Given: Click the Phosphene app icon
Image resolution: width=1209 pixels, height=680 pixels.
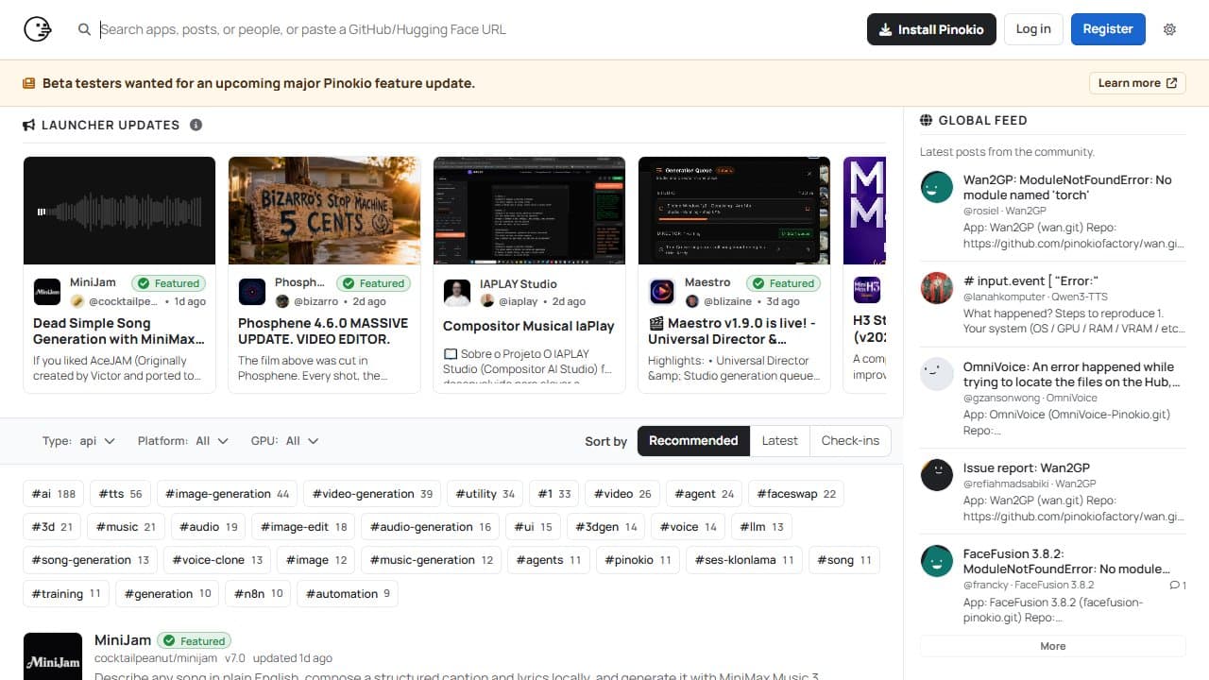Looking at the screenshot, I should 252,292.
